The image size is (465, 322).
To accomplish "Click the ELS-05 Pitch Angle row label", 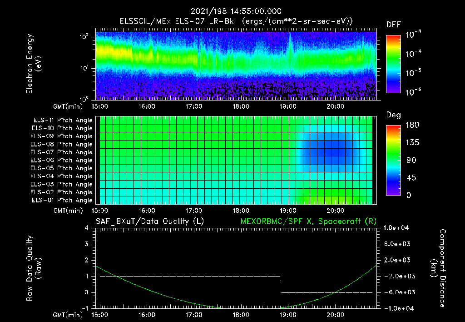I will (x=62, y=168).
